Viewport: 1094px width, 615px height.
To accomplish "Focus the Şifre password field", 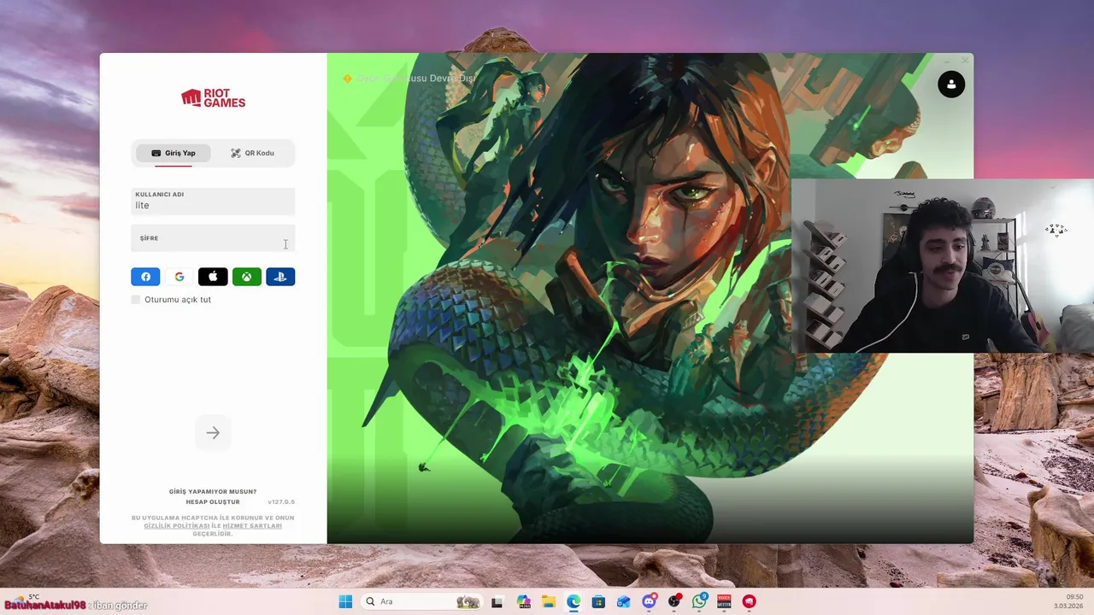I will tap(213, 238).
